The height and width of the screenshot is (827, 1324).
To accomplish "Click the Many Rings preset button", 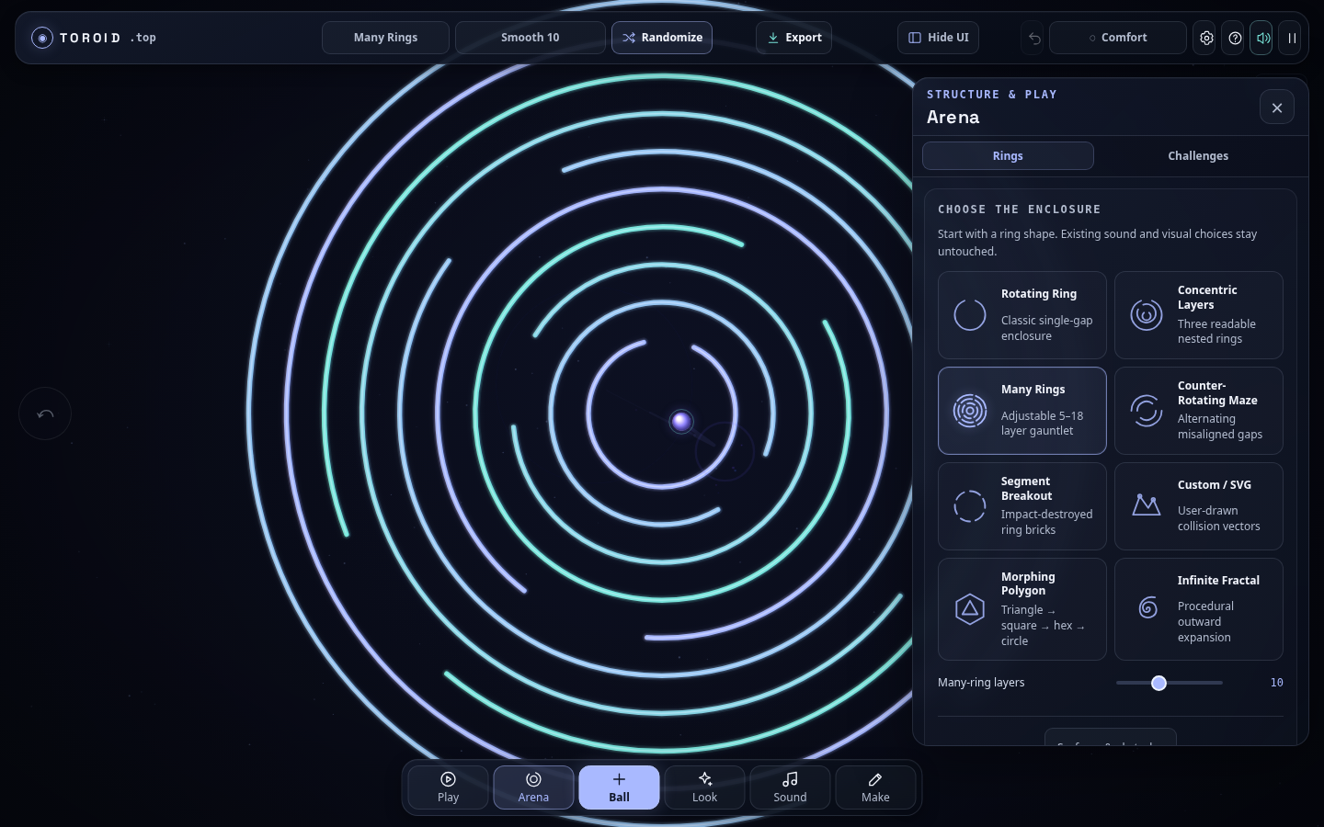I will tap(385, 38).
